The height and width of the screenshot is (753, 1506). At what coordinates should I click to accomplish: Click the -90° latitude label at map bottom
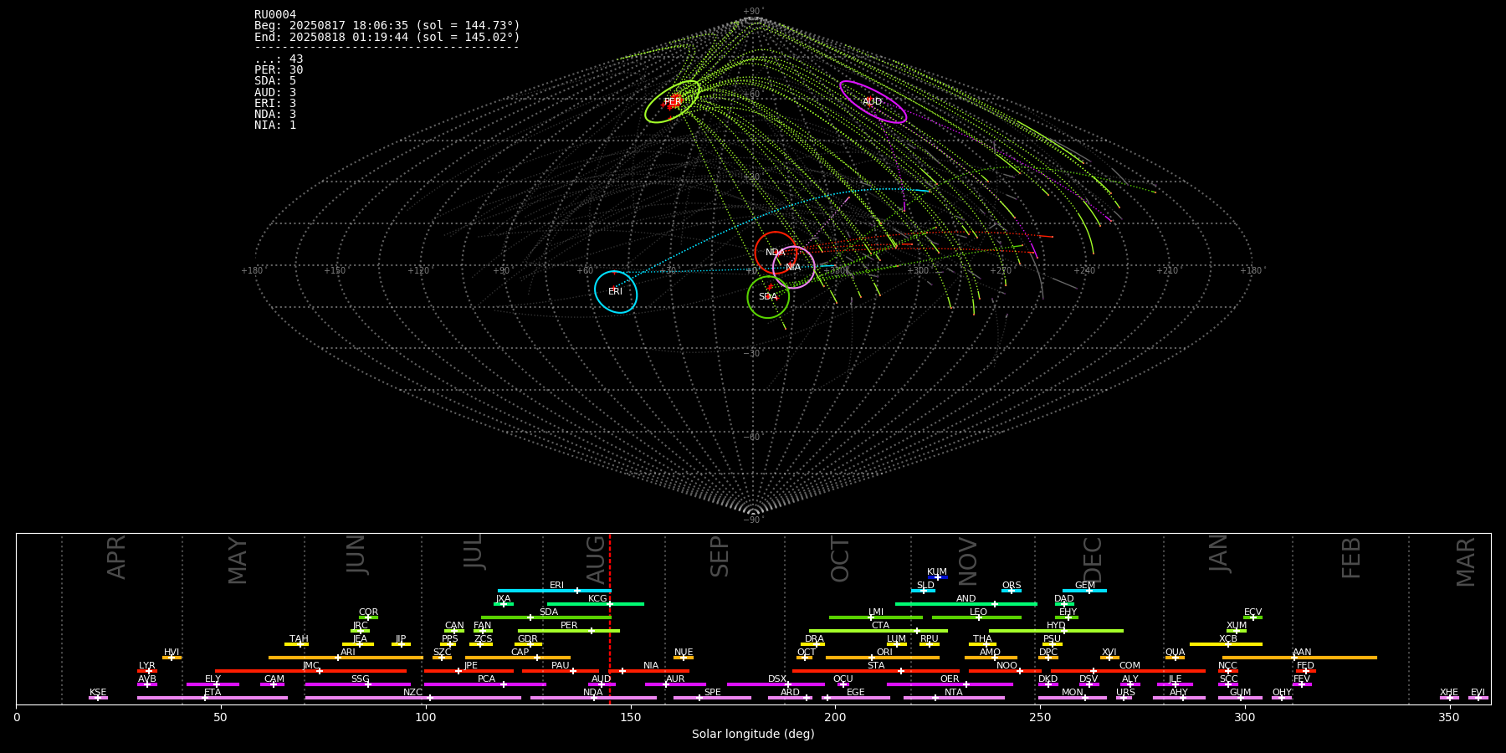(x=753, y=520)
